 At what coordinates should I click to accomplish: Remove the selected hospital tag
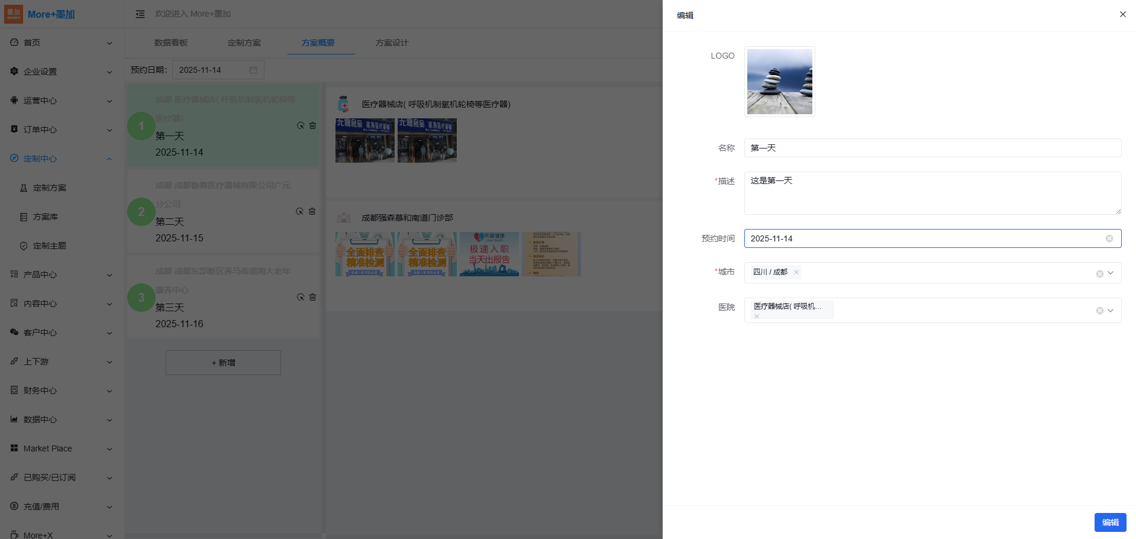757,317
